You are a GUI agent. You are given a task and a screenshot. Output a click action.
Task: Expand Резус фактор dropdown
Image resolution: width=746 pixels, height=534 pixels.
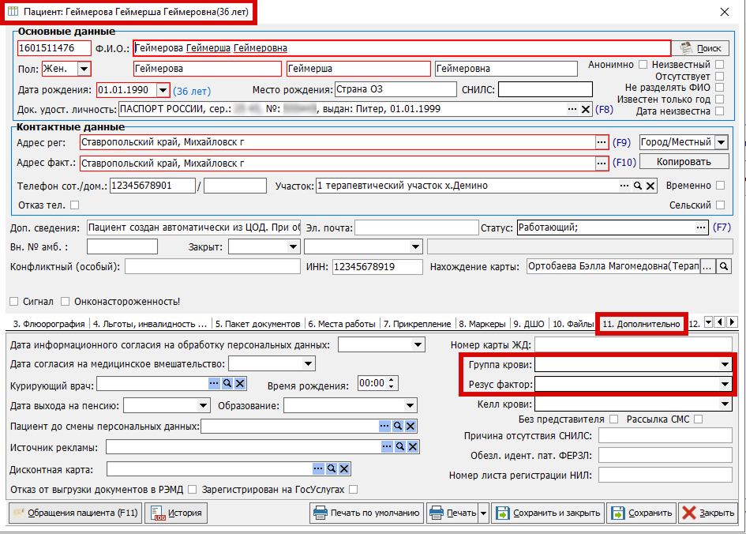725,384
